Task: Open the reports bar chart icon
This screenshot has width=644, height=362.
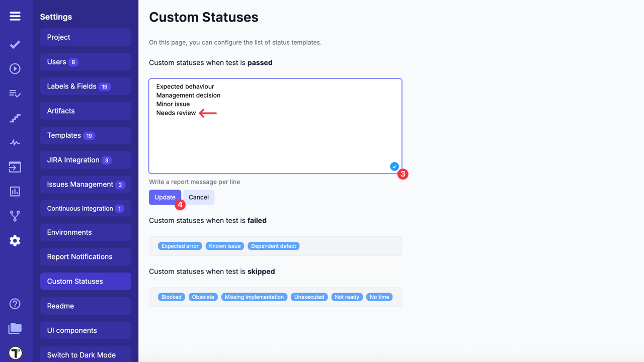Action: pyautogui.click(x=15, y=191)
